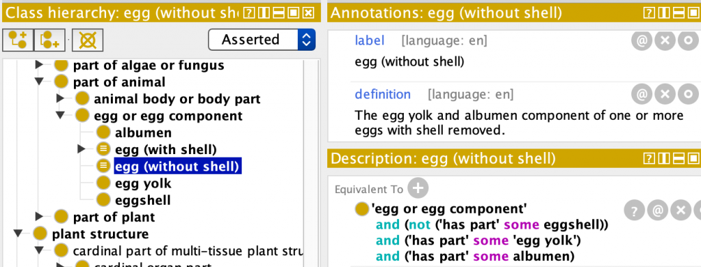Click the explain (?) button on equivalent class
701x267 pixels.
pyautogui.click(x=635, y=209)
